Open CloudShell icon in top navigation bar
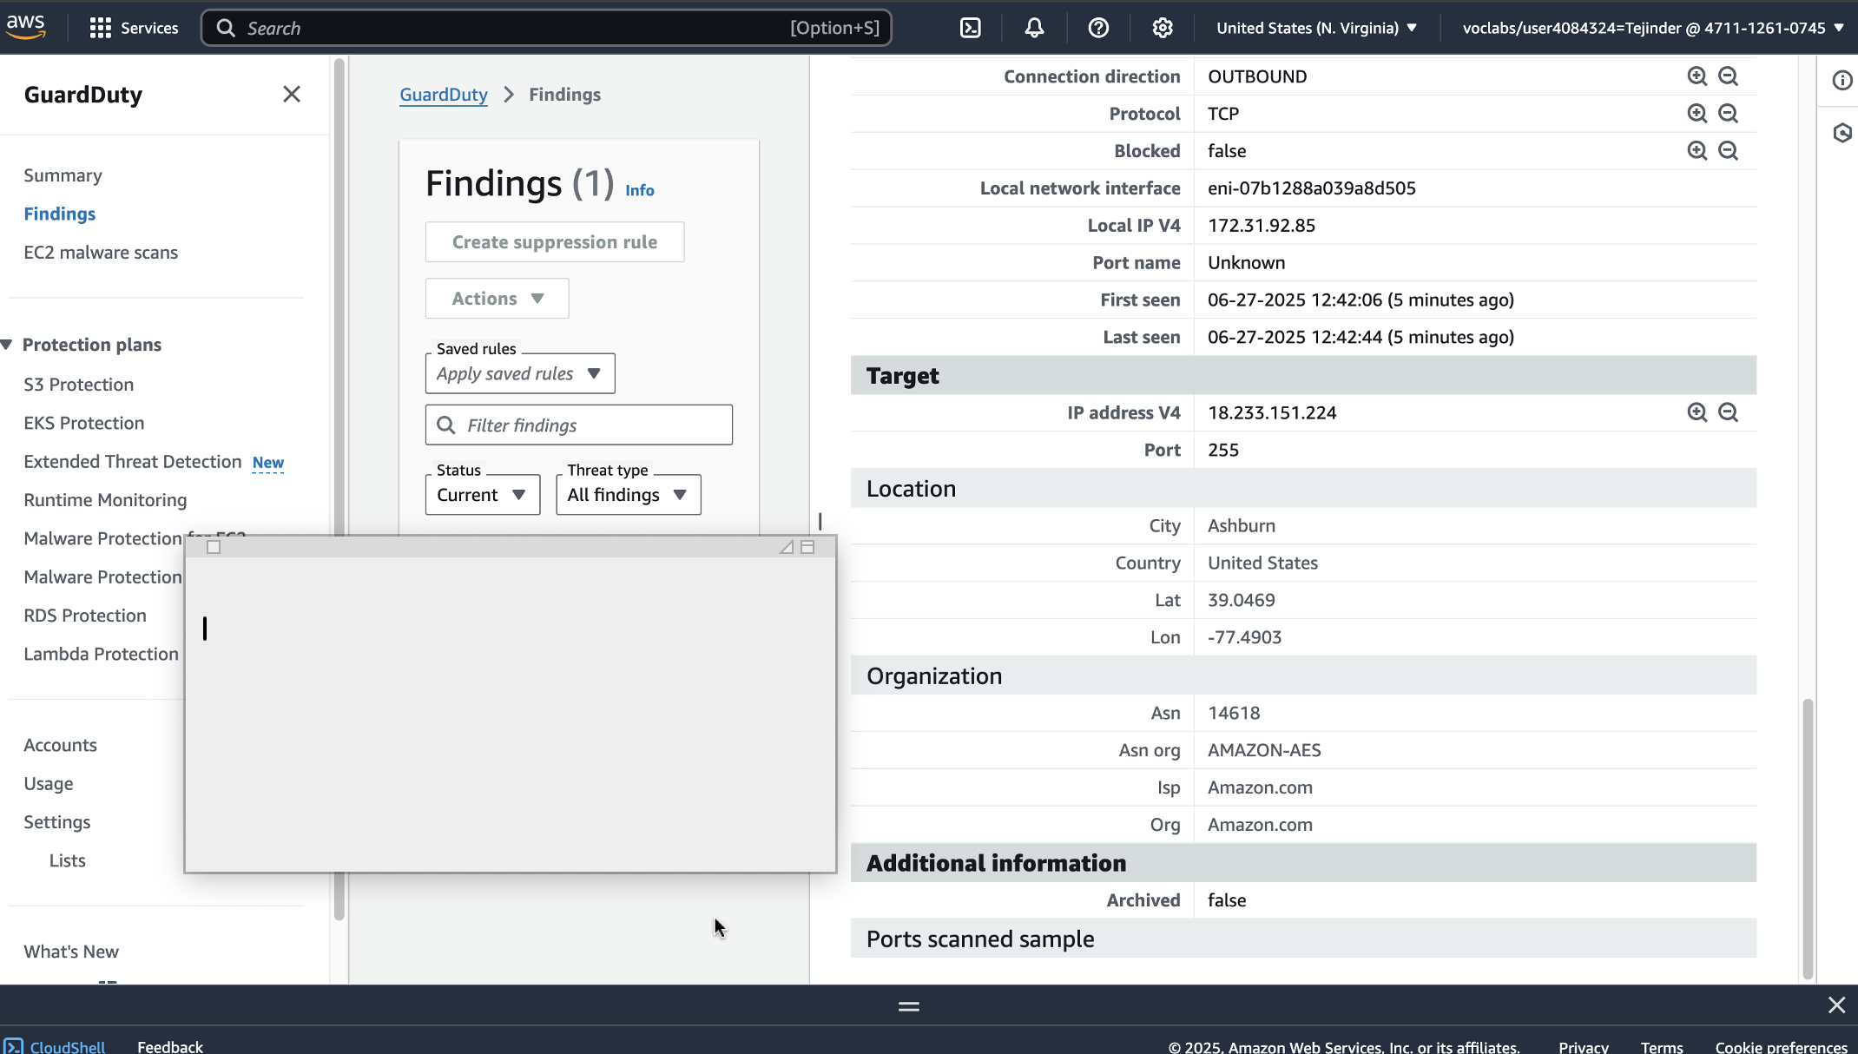 click(x=970, y=28)
